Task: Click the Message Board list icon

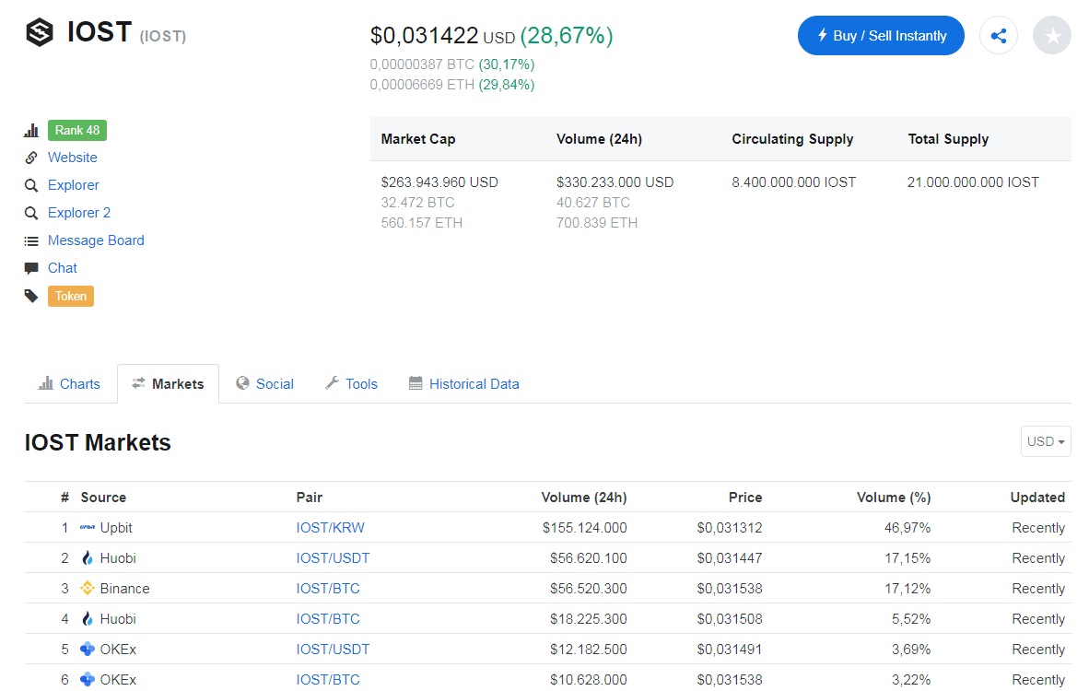Action: point(31,241)
